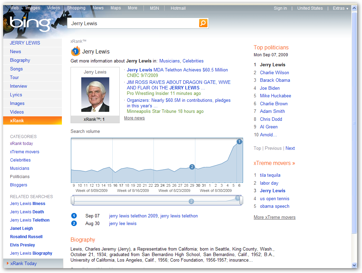Image resolution: width=362 pixels, height=273 pixels.
Task: Switch to Images search in top bar
Action: pyautogui.click(x=33, y=8)
